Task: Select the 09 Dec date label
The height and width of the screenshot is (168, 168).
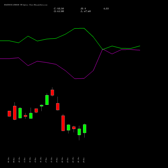Action: point(14,160)
